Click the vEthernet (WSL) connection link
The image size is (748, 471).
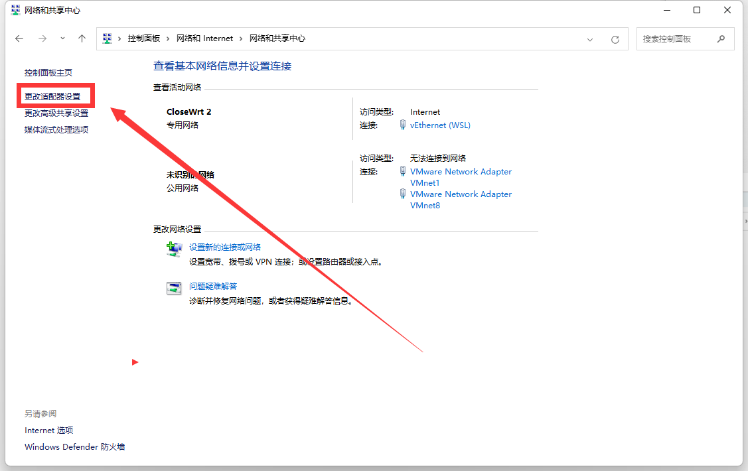pyautogui.click(x=440, y=125)
